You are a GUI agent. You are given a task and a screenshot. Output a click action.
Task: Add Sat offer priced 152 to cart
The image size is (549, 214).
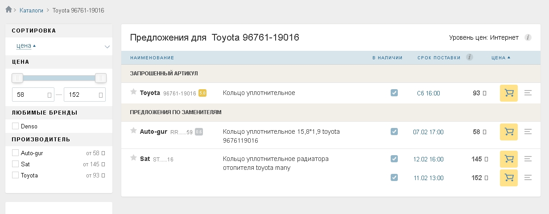[x=509, y=178]
